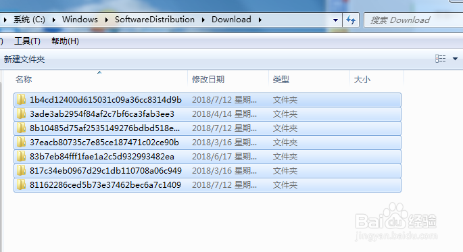Expand arrow after 系统 (C:) breadcrumb
The image size is (463, 252).
coord(54,20)
